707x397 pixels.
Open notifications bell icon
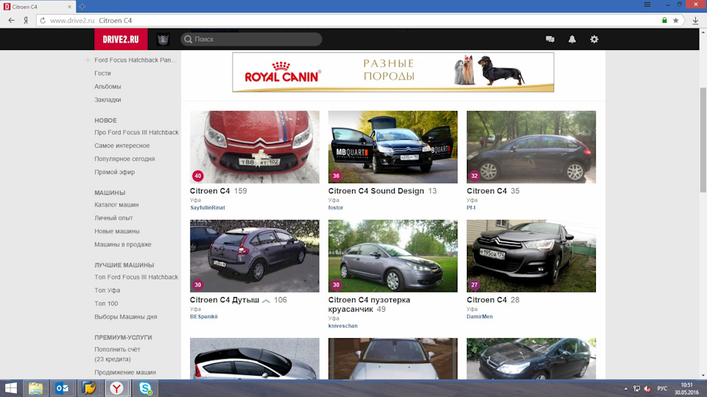tap(571, 39)
